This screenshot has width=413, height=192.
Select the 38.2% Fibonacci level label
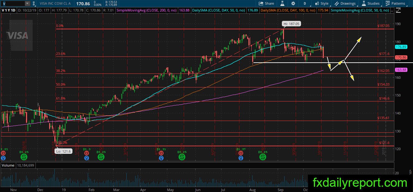click(61, 71)
